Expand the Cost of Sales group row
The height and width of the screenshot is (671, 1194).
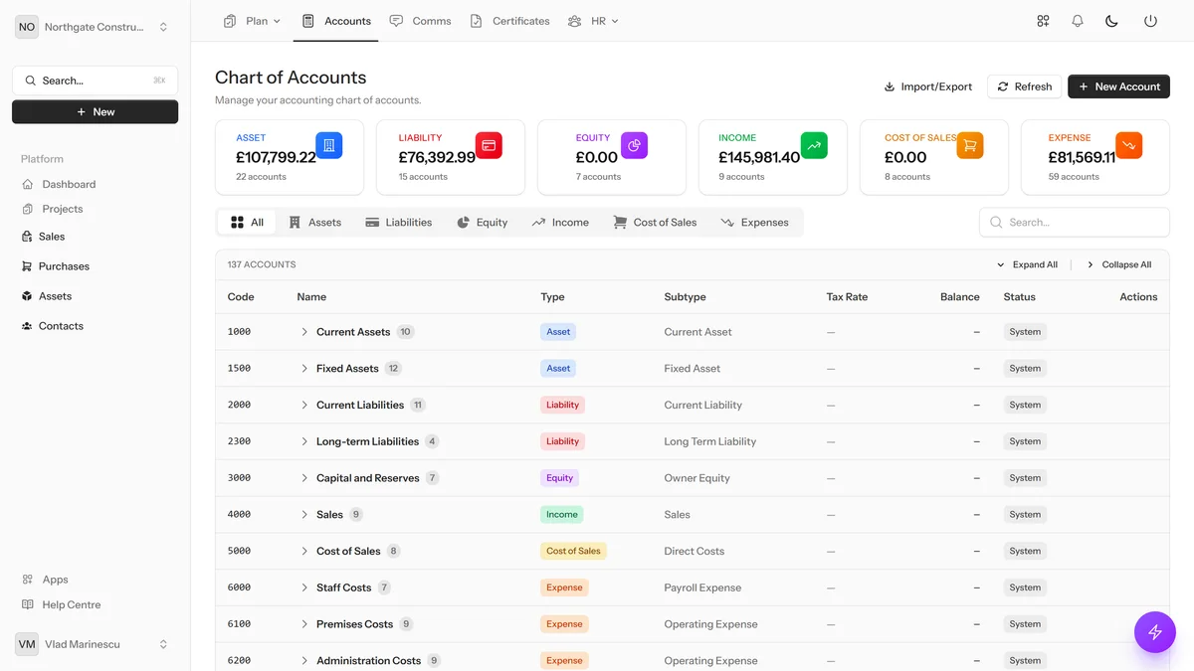pos(304,551)
